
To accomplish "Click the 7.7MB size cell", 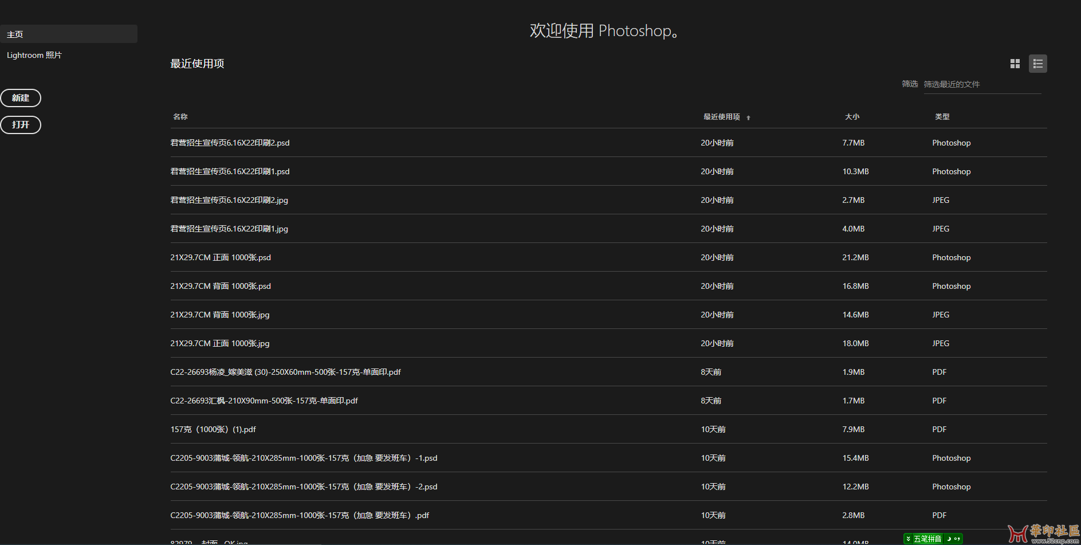I will pos(854,143).
